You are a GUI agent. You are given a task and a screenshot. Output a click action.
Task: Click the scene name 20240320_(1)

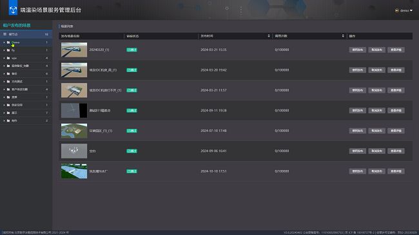99,50
